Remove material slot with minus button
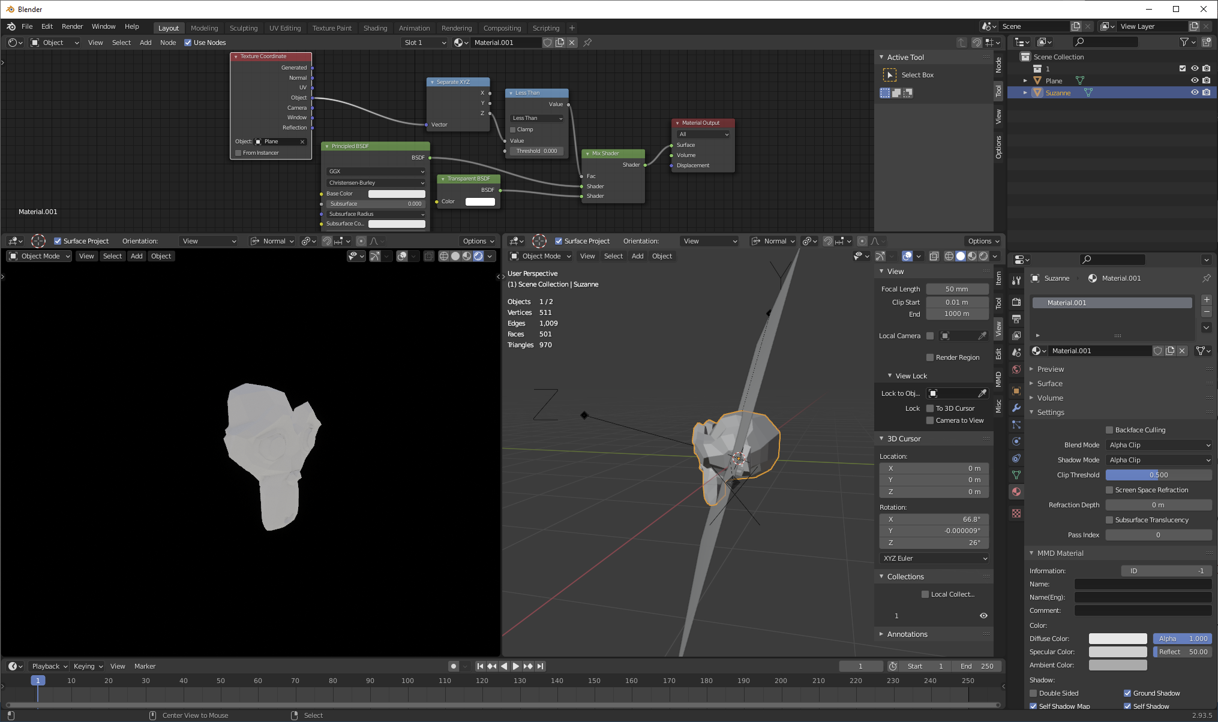This screenshot has width=1218, height=722. pos(1207,312)
